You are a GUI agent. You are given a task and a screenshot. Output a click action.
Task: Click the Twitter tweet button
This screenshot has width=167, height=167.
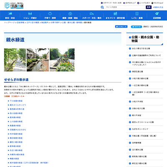[137, 27]
